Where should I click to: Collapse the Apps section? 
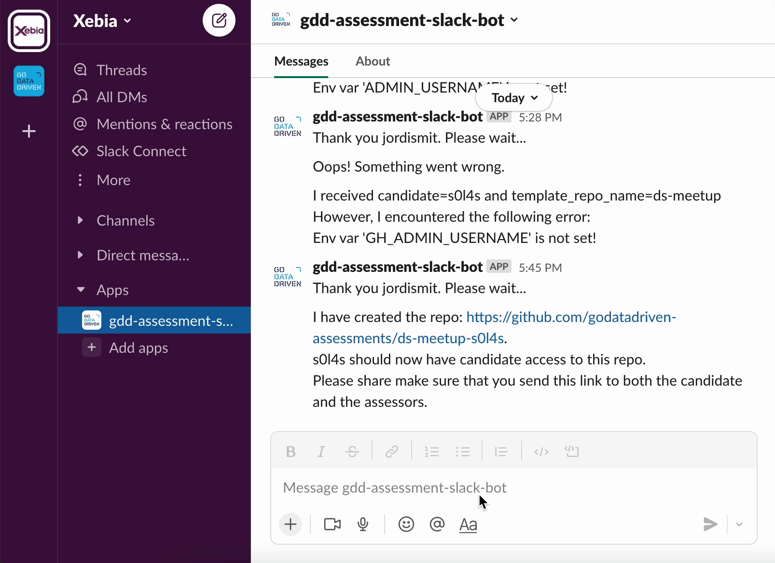[81, 290]
